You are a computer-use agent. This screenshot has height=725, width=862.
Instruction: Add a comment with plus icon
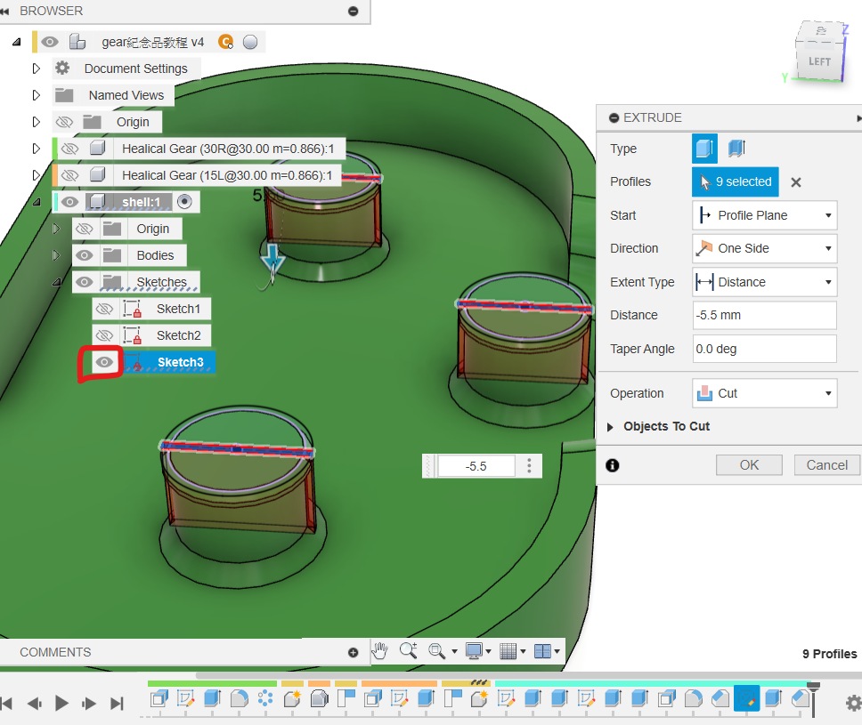click(354, 652)
